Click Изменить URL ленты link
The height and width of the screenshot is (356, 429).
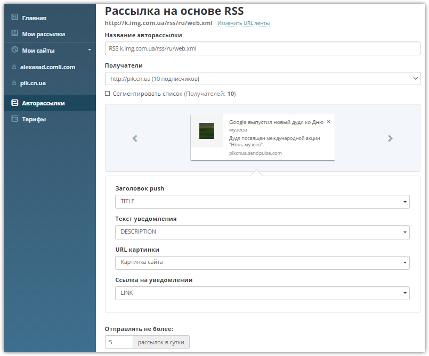244,23
